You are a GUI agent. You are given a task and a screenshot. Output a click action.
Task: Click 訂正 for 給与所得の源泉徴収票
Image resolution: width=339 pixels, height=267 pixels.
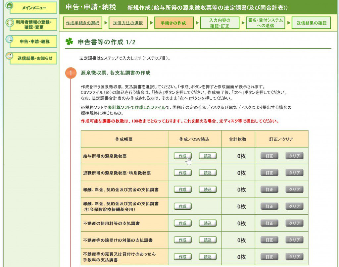tap(269, 156)
